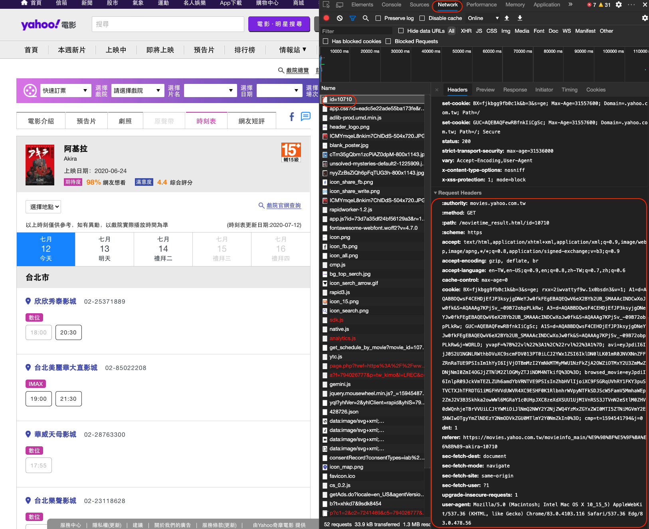Click the export HAR download arrow
This screenshot has height=529, width=649.
click(520, 18)
